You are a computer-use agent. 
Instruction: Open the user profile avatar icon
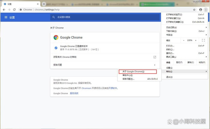200,10
